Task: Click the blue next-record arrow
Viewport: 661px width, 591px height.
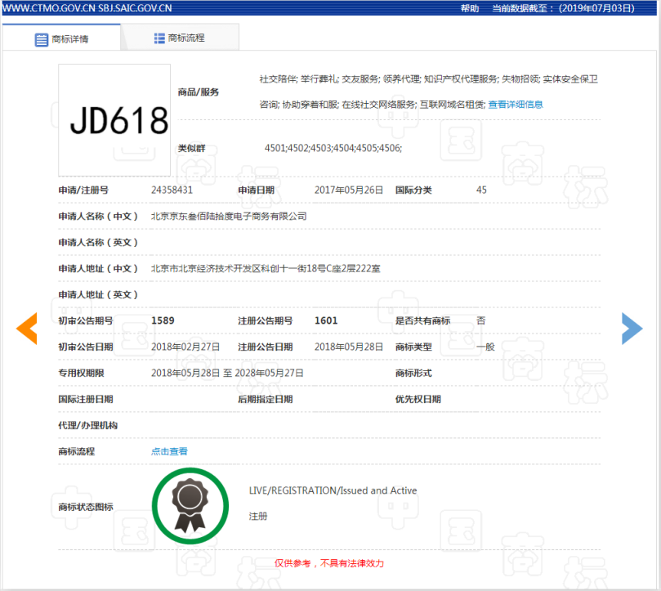Action: [632, 329]
